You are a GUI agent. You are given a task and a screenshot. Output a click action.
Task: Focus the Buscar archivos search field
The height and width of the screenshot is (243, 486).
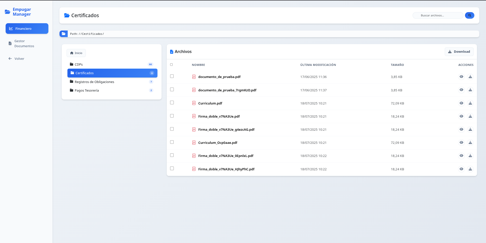[438, 15]
